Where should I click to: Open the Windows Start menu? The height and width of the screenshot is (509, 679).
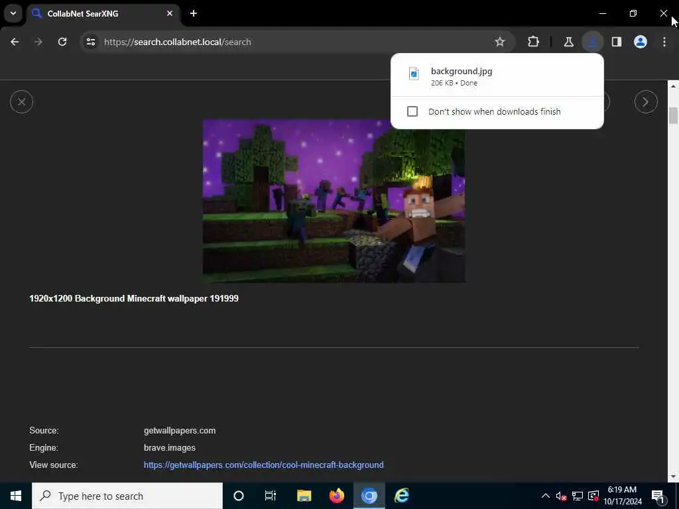coord(16,496)
